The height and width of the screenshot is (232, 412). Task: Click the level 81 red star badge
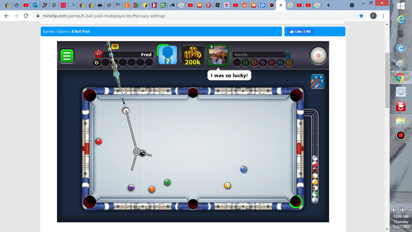98,53
